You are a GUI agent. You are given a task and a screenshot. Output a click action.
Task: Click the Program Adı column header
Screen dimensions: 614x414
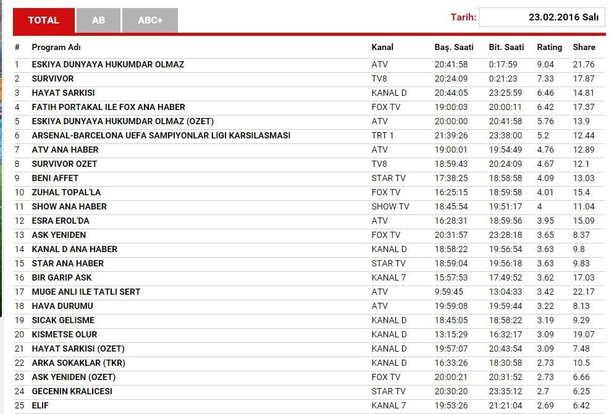click(x=56, y=47)
